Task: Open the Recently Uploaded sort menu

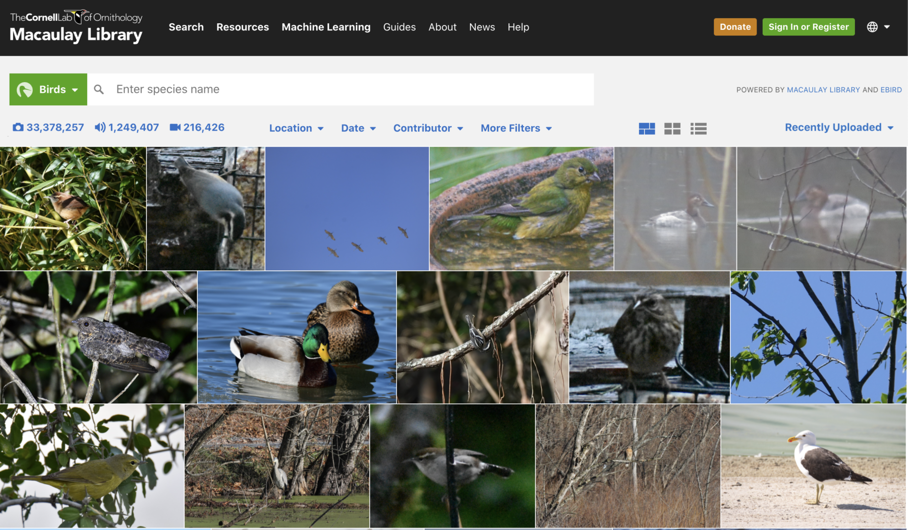Action: click(x=839, y=128)
